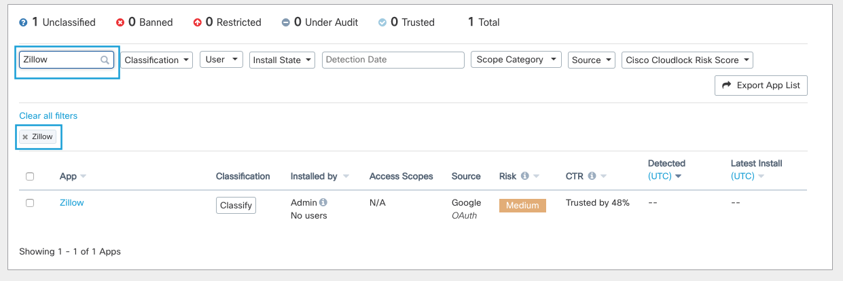Viewport: 843px width, 281px height.
Task: Remove the Zillow filter tag
Action: click(x=25, y=137)
